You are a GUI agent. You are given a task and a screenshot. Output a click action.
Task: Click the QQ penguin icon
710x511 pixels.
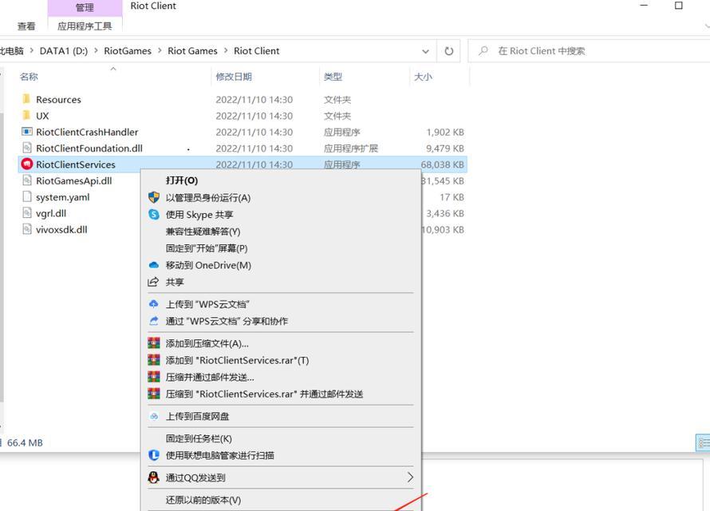pyautogui.click(x=154, y=477)
